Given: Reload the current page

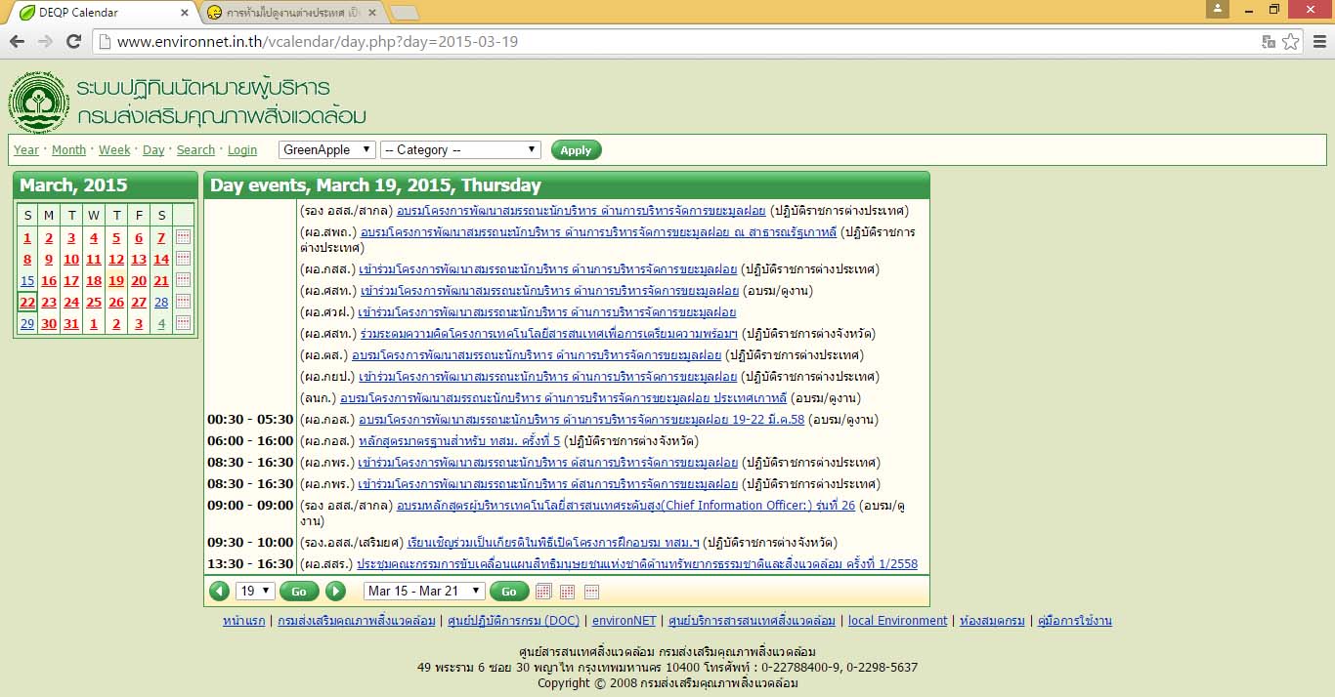Looking at the screenshot, I should 73,41.
